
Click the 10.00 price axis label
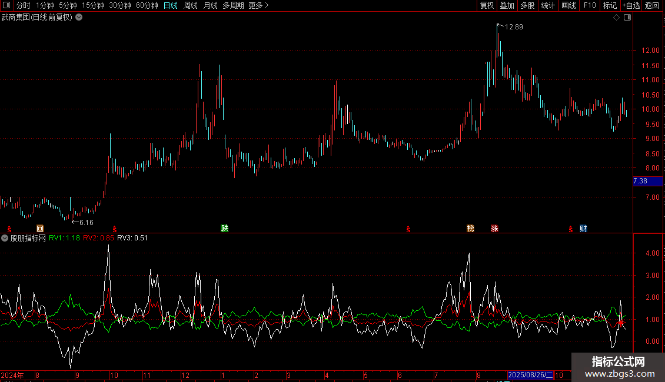pos(650,109)
